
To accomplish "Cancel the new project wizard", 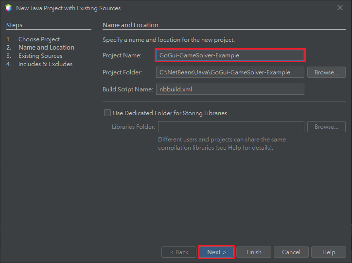I will click(x=291, y=252).
